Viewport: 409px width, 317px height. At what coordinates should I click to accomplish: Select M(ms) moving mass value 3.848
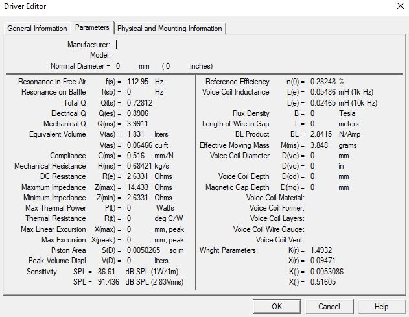pos(320,145)
